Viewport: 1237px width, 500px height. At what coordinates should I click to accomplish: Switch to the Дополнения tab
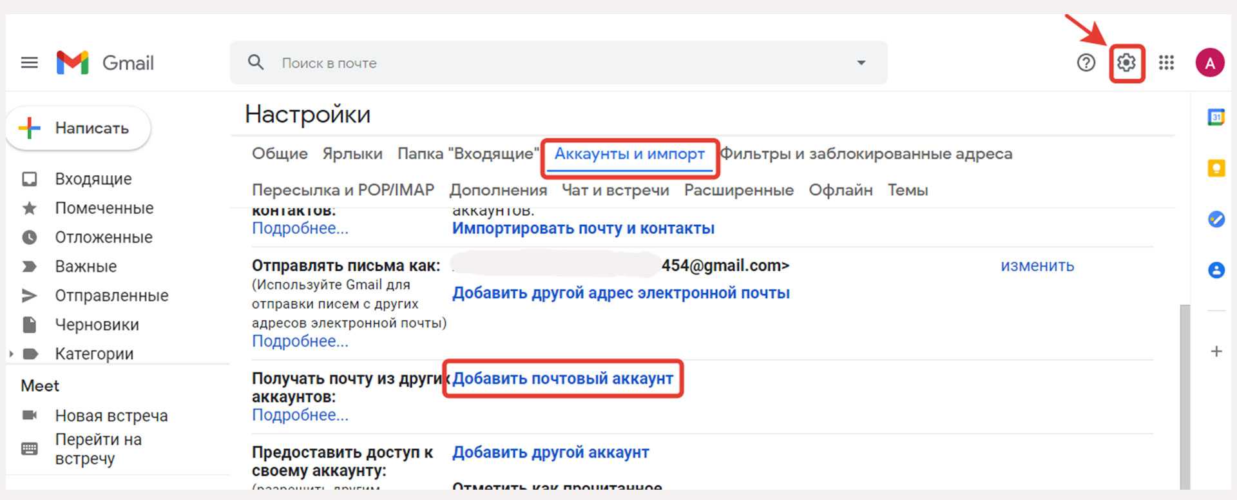click(x=498, y=190)
